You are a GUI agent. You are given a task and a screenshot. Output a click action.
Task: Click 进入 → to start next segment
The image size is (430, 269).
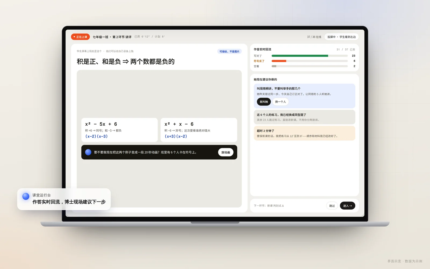[347, 206]
